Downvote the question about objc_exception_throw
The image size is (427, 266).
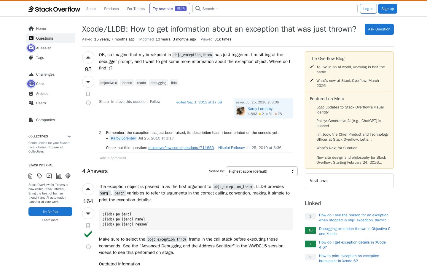point(88,82)
